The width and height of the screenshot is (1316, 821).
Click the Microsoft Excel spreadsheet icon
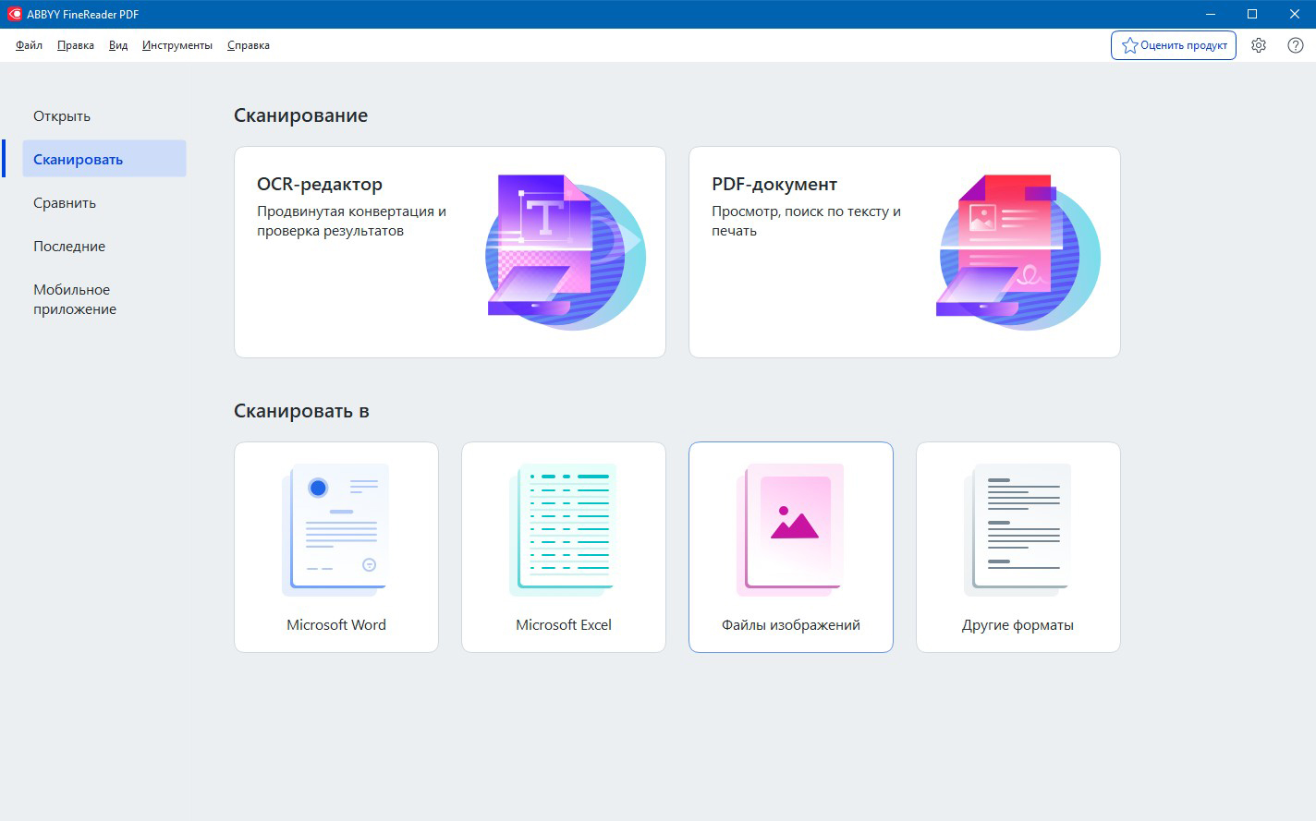click(563, 529)
